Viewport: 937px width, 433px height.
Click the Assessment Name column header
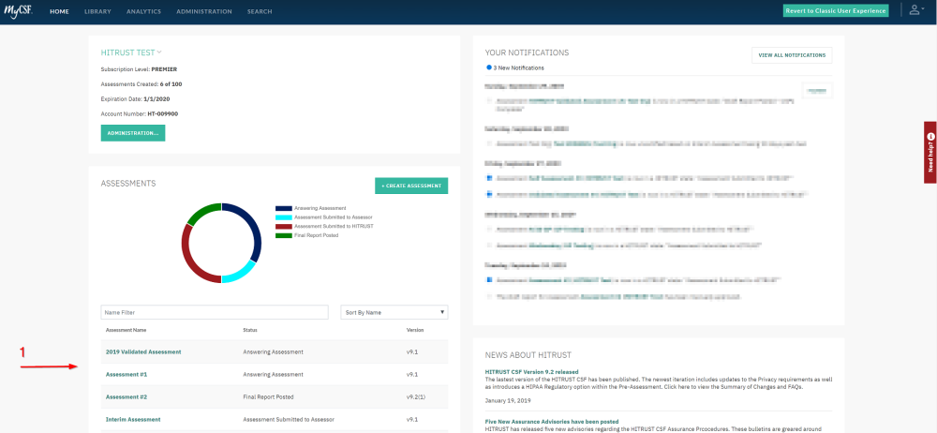pyautogui.click(x=126, y=330)
